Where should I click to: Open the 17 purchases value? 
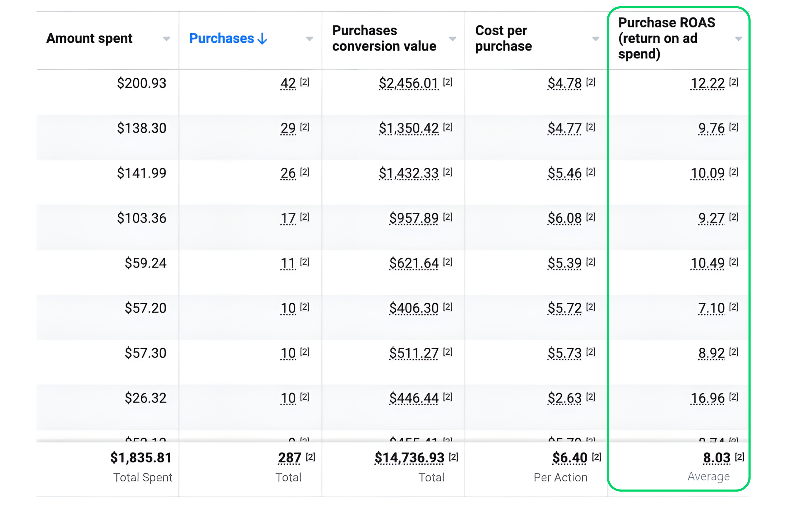288,218
